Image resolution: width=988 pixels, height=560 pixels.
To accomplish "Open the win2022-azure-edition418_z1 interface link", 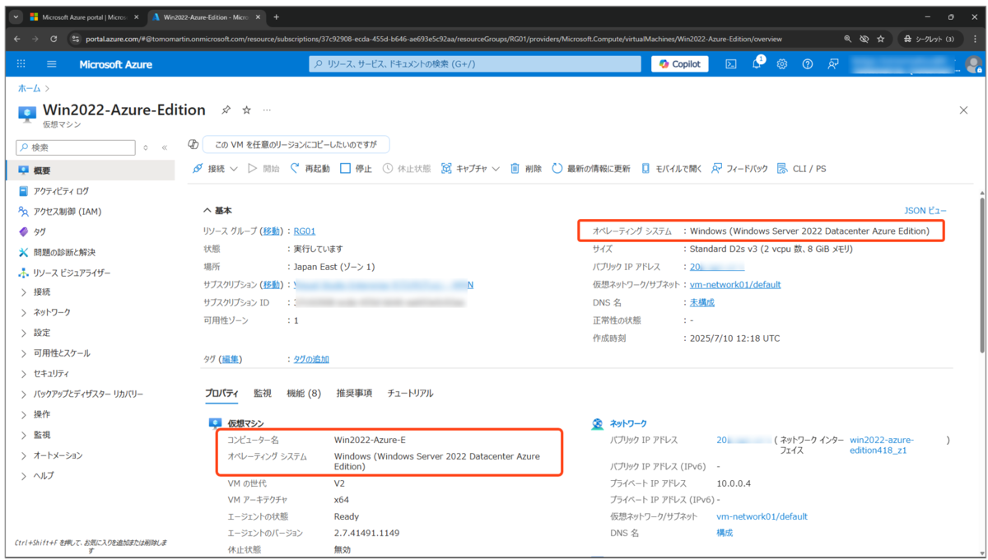I will tap(882, 445).
